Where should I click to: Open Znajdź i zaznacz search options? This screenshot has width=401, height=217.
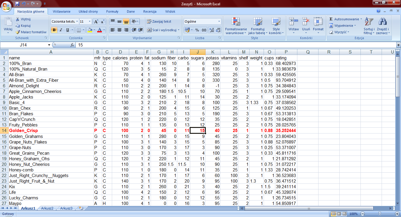383,26
